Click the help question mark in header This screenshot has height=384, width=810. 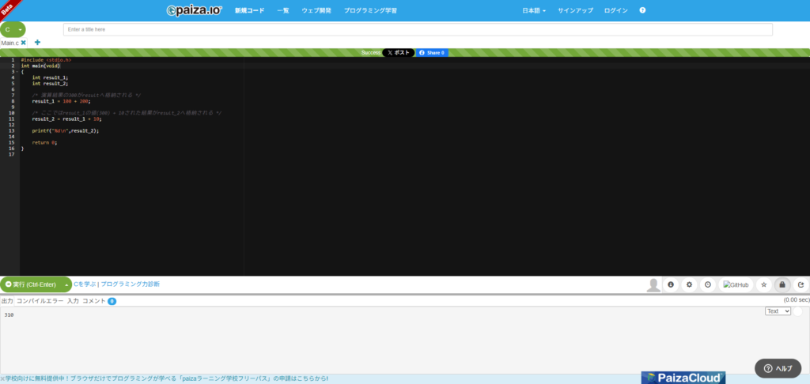[x=642, y=10]
